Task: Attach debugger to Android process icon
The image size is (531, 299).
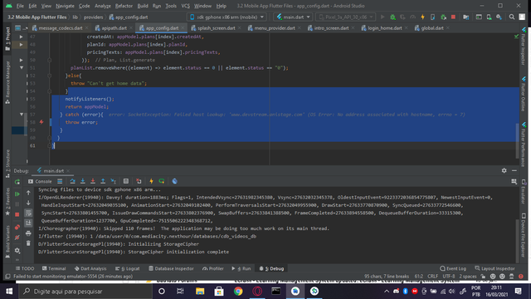Action: click(443, 17)
